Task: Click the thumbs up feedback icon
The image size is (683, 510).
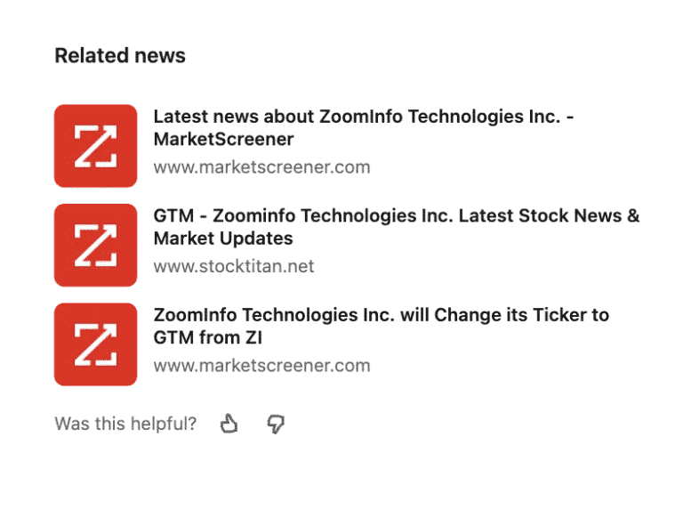Action: [x=229, y=424]
